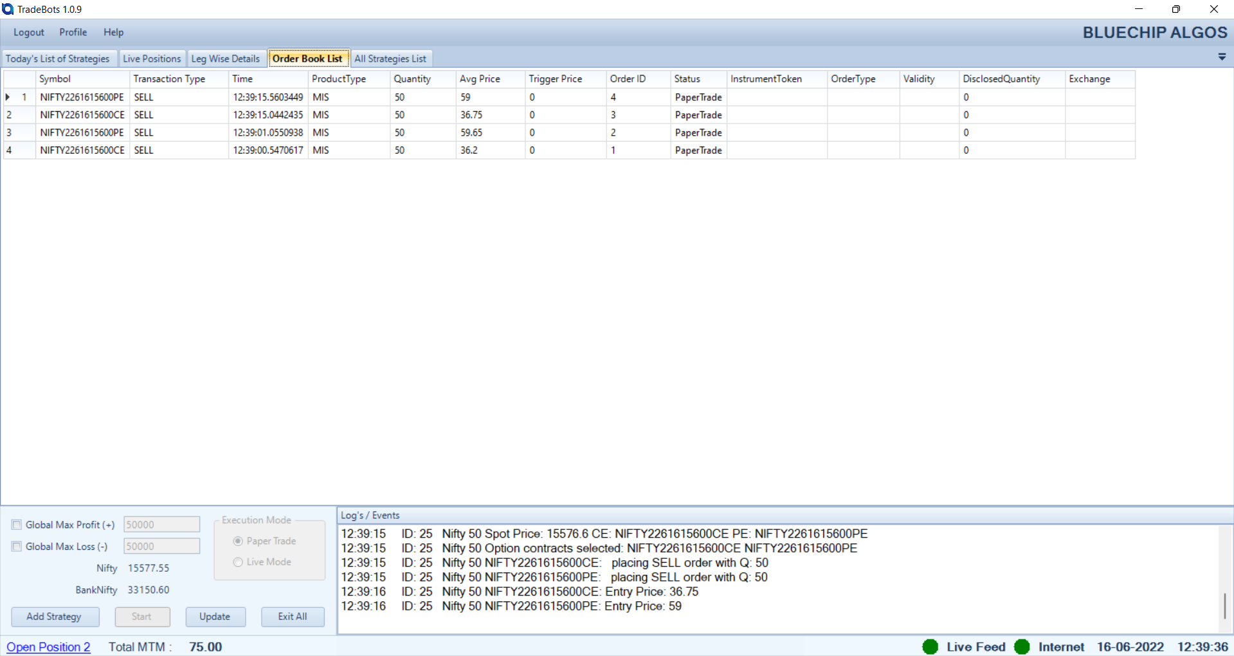Select Live Mode execution mode

(238, 562)
